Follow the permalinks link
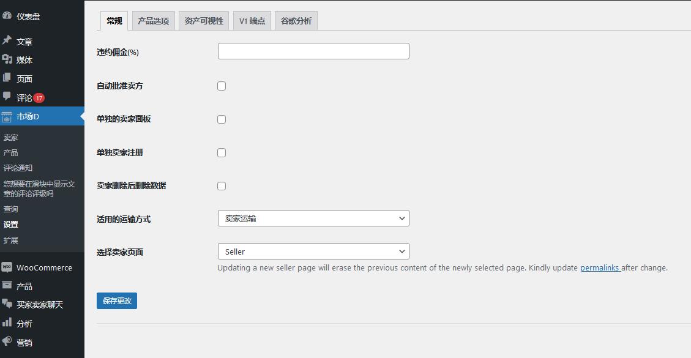 tap(599, 268)
